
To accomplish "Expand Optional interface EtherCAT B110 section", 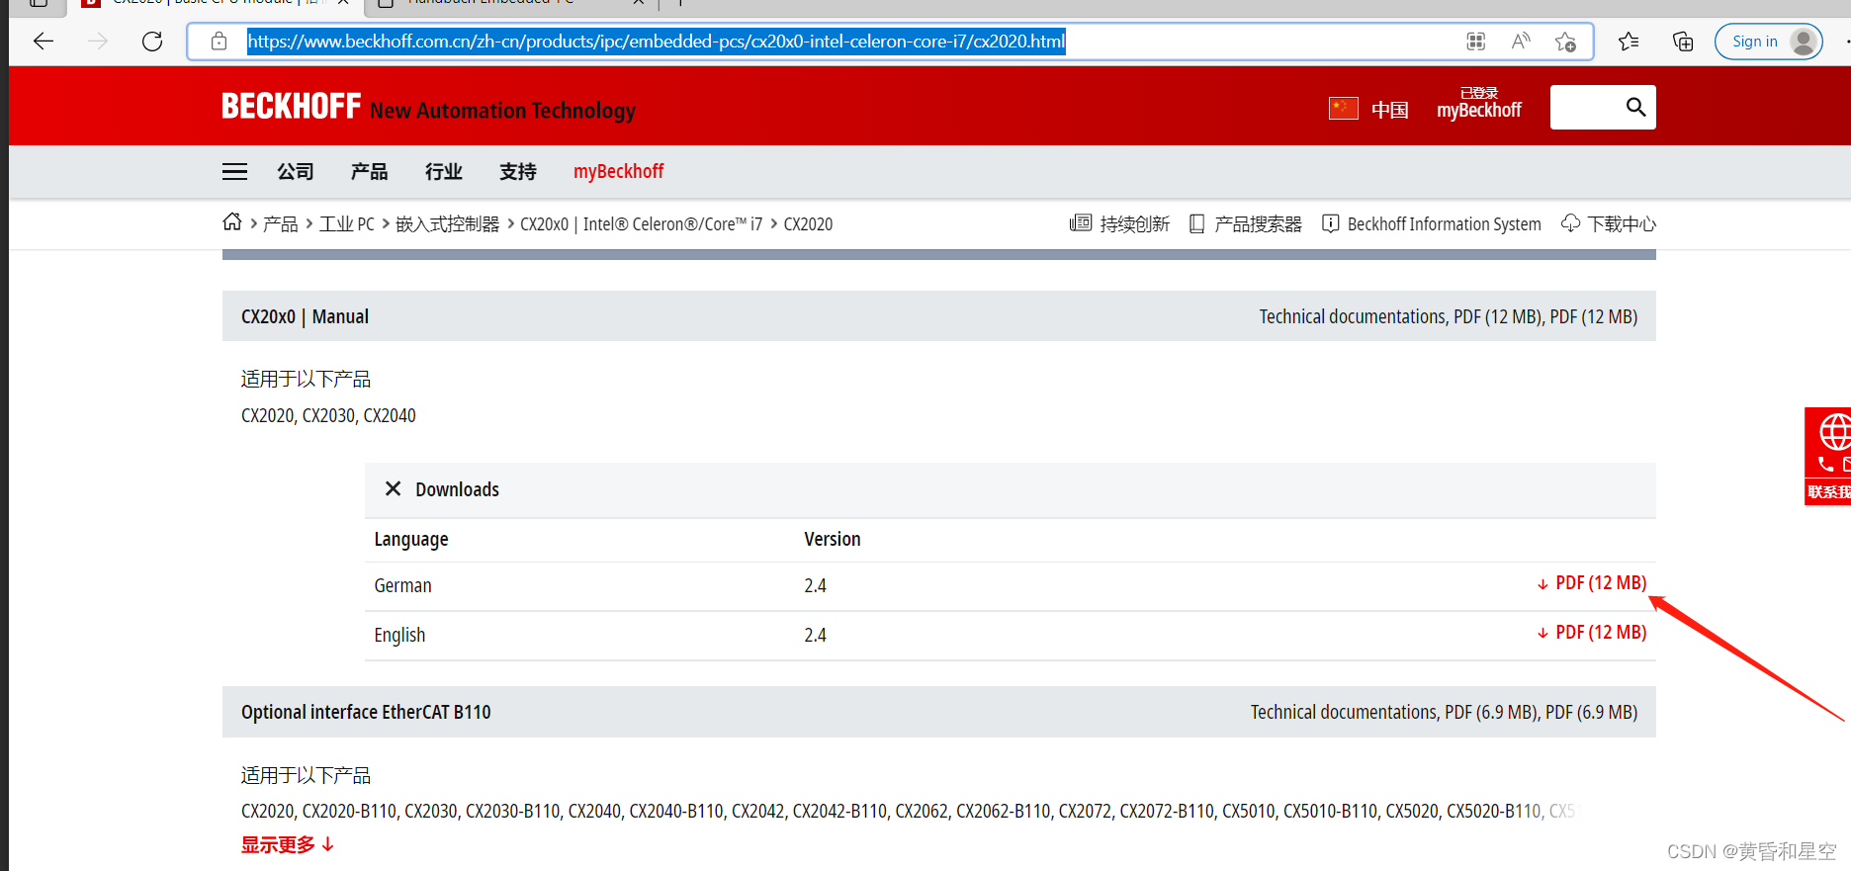I will [x=939, y=712].
